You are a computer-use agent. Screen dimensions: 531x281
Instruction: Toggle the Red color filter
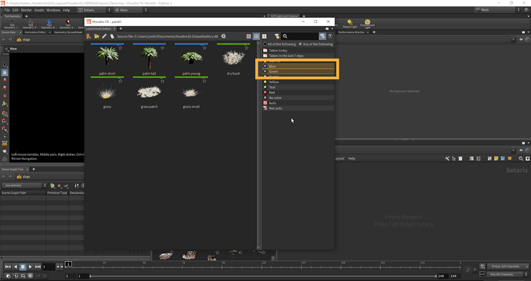(x=298, y=93)
